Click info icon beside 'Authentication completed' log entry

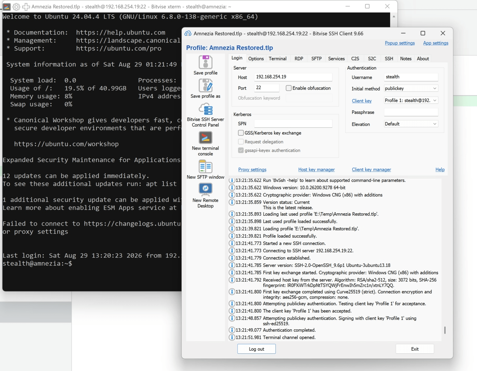[x=232, y=330]
